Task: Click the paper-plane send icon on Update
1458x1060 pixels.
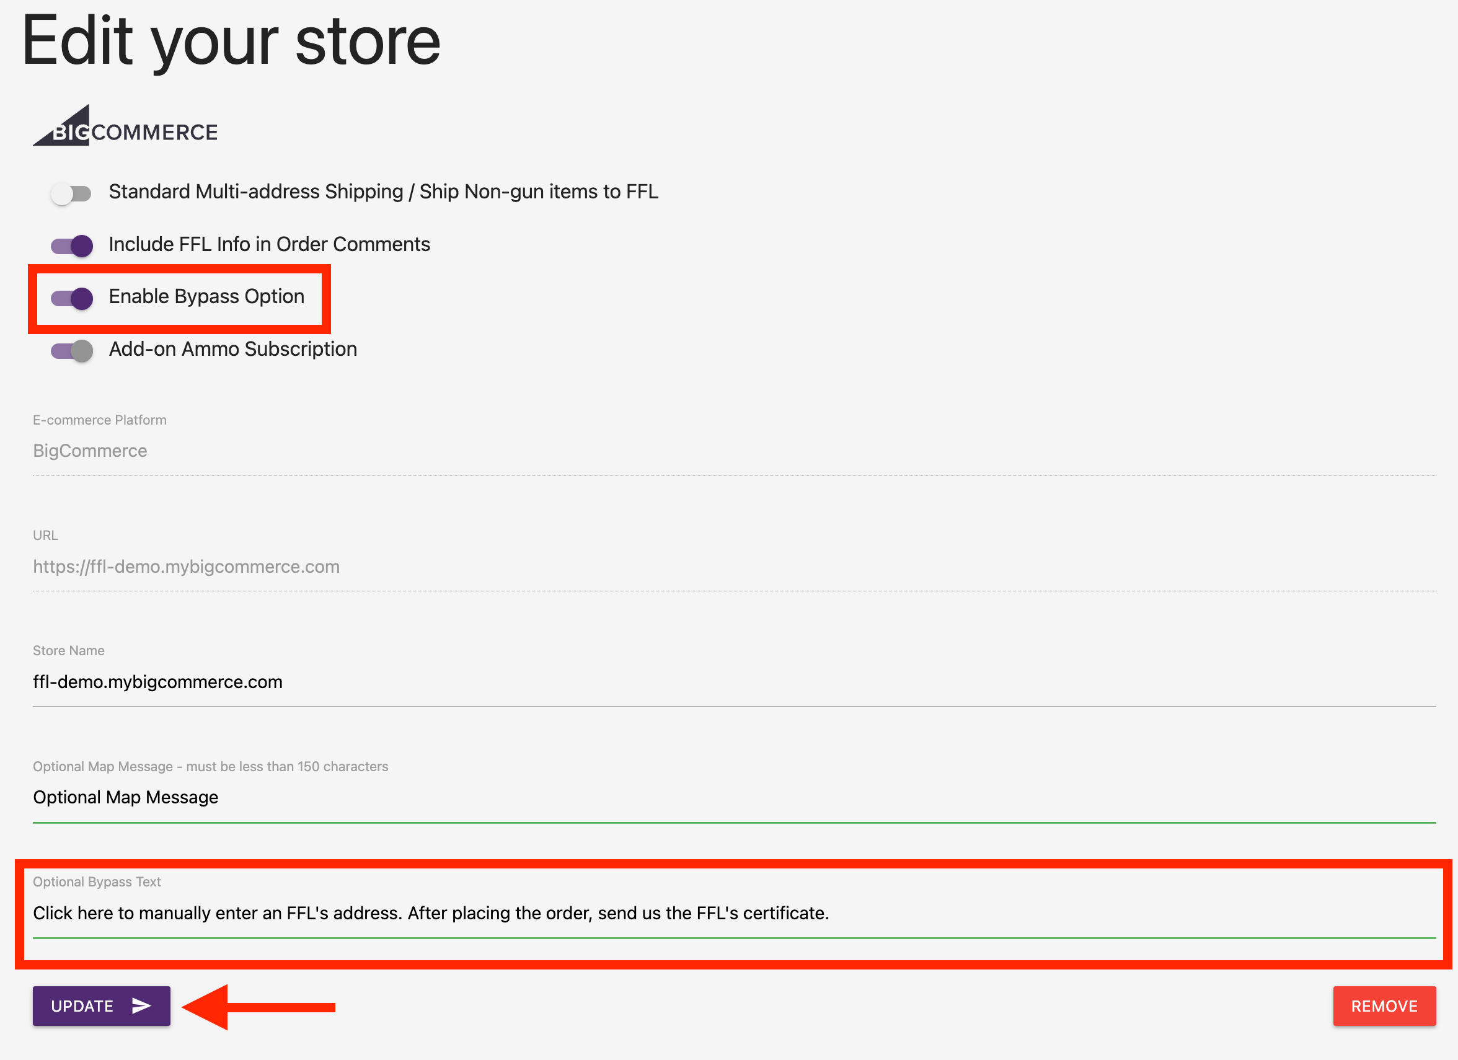Action: [141, 1005]
